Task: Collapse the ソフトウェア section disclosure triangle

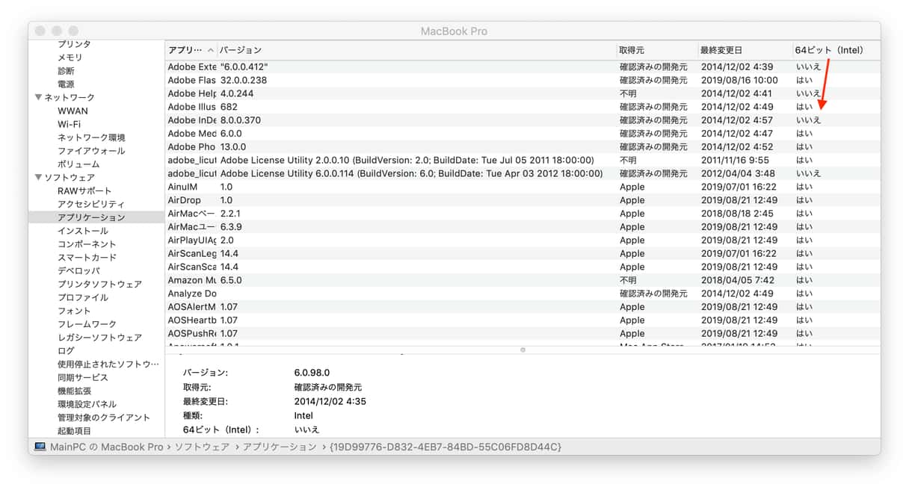Action: tap(39, 178)
